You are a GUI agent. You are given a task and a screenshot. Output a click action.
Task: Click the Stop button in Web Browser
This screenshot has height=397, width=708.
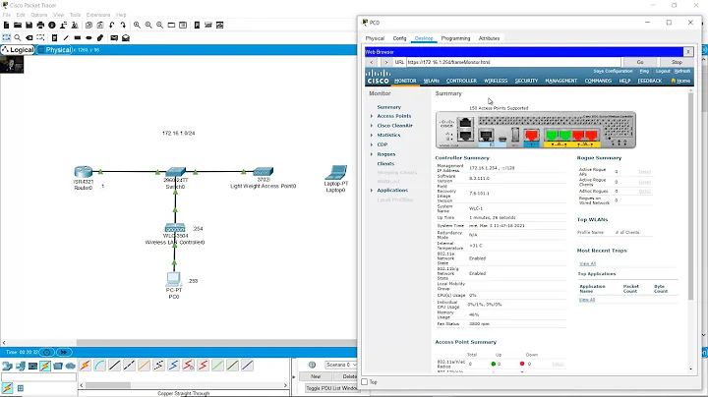click(677, 62)
